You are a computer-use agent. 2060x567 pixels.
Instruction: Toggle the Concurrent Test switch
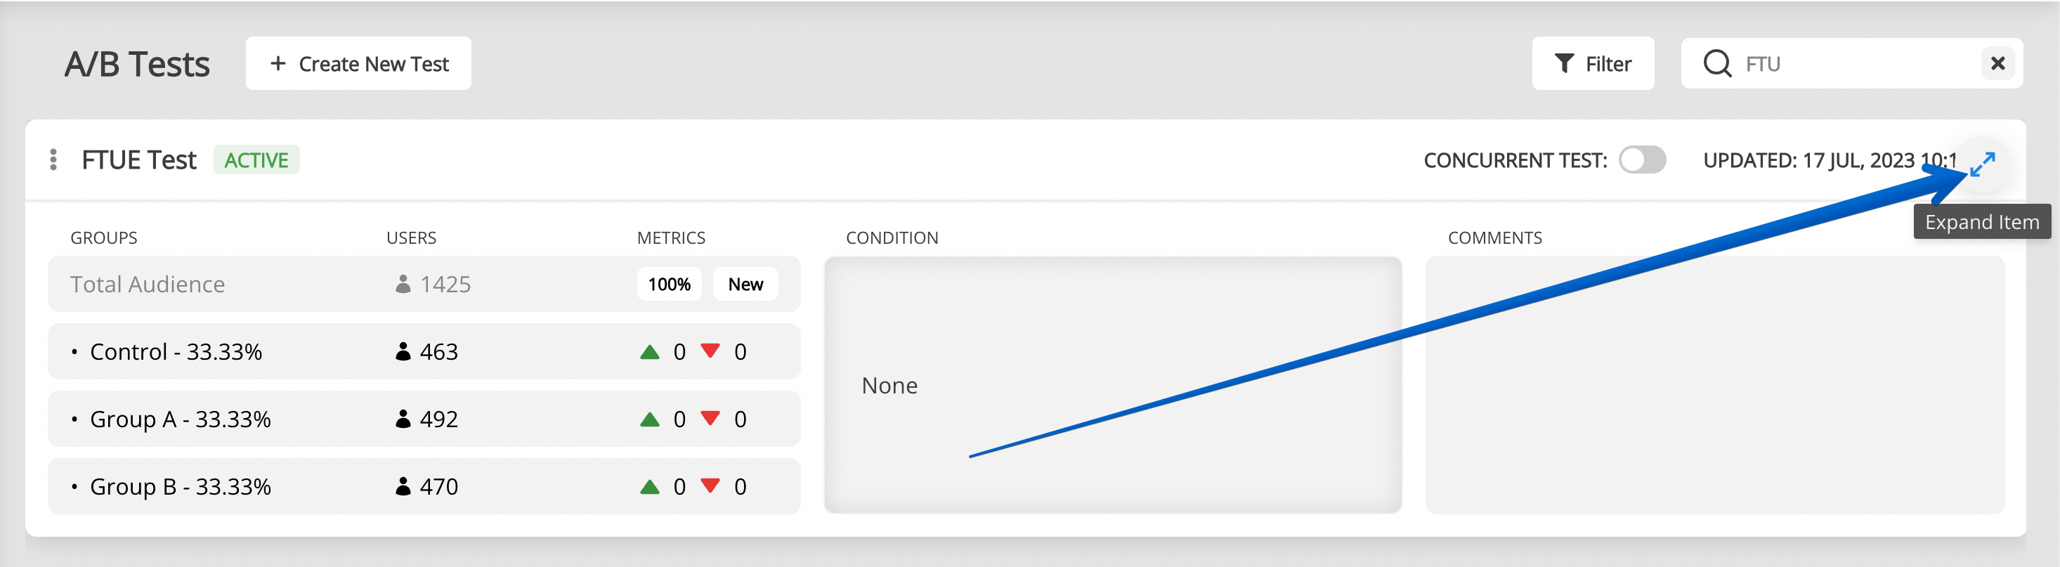tap(1642, 160)
